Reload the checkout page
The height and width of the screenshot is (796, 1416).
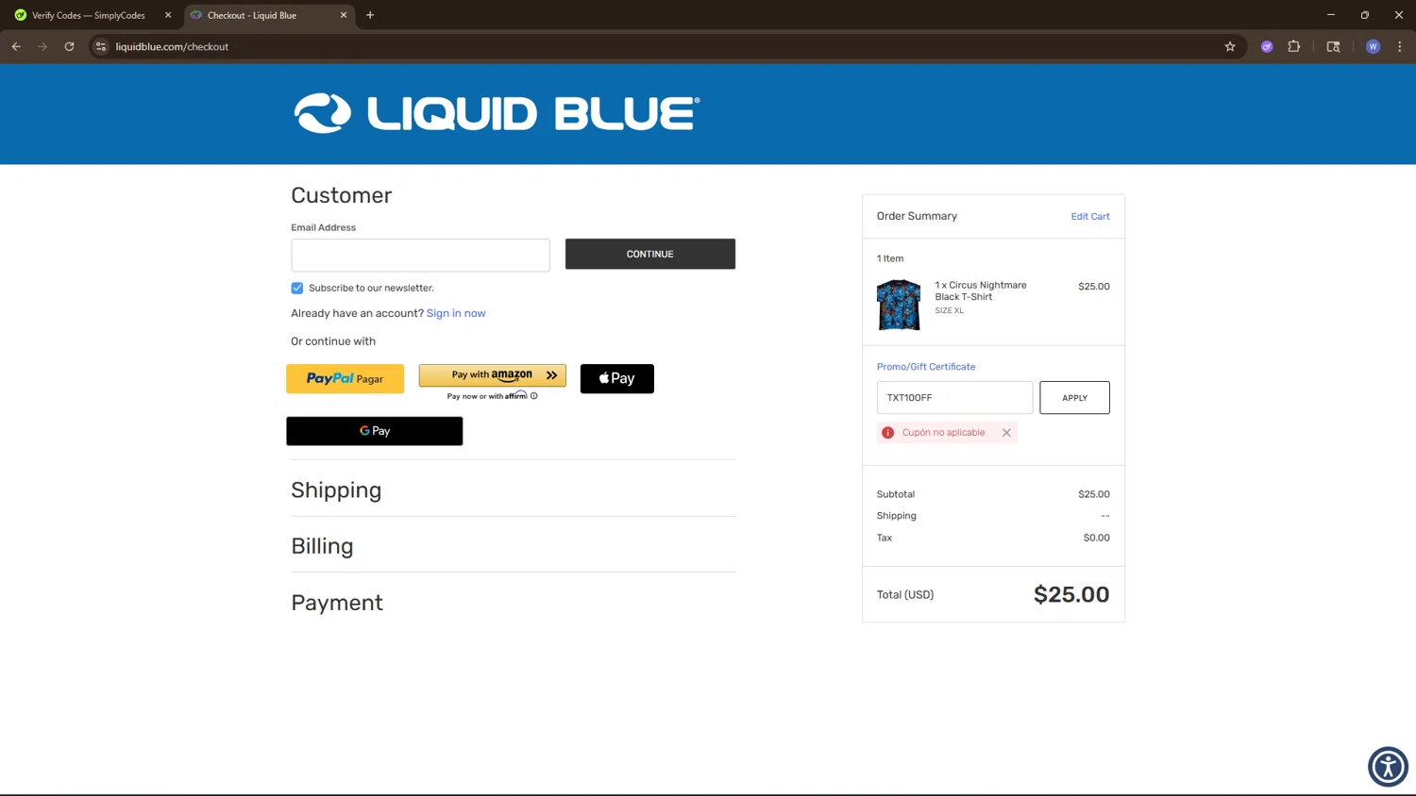coord(69,46)
